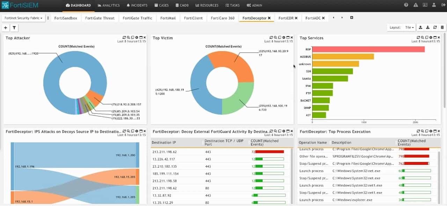Sort by Destination TCP / UDP Port column
The width and height of the screenshot is (447, 206).
pos(226,142)
